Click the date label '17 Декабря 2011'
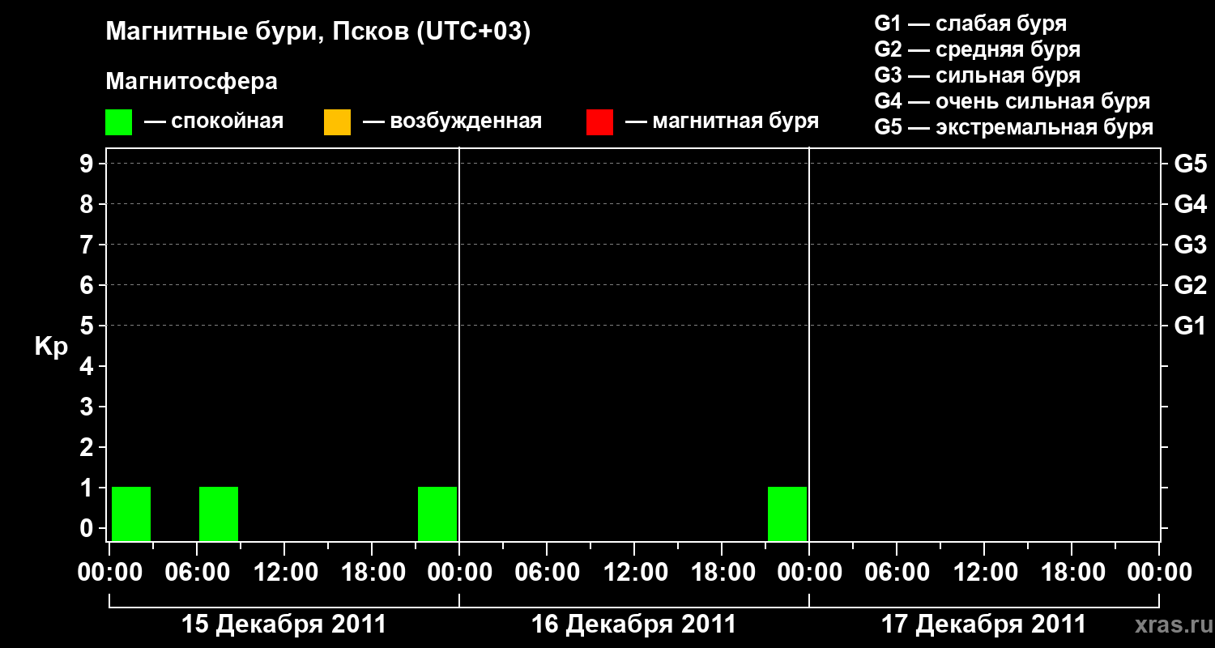Screen dimensions: 1215x648 coord(983,625)
